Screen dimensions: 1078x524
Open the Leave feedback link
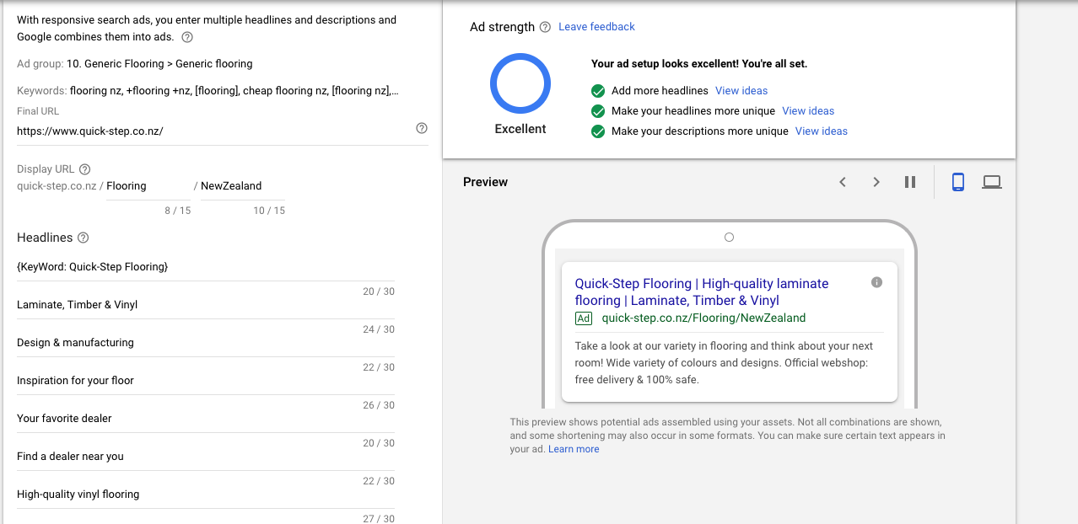click(596, 27)
